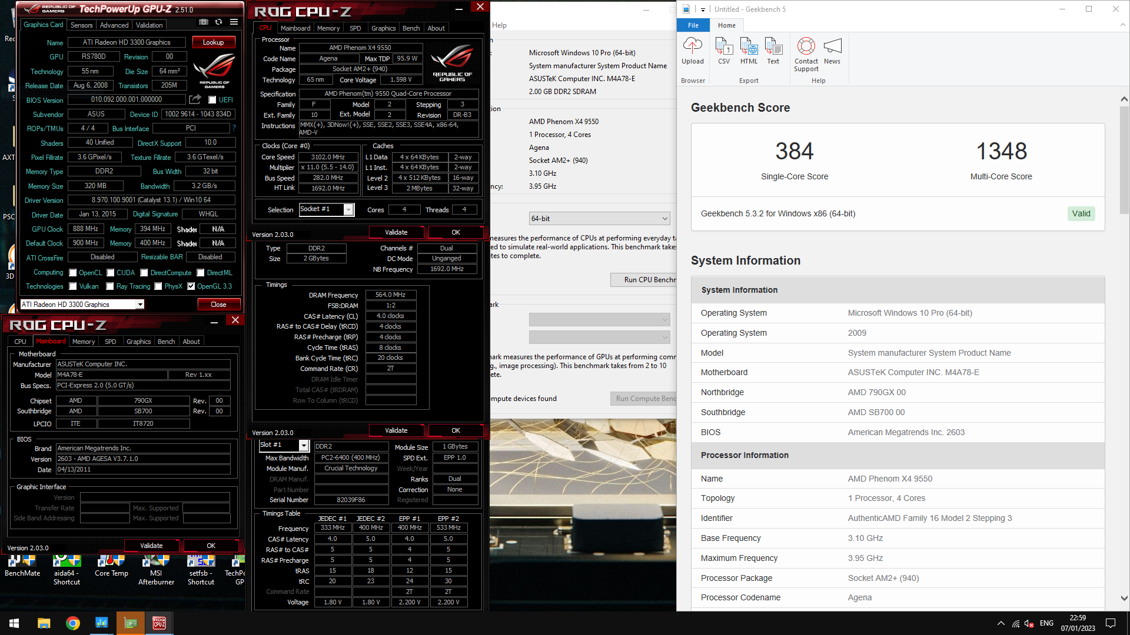Screen dimensions: 1130x635
Task: Take a GPU-Z screenshot with the camera icon
Action: click(204, 22)
